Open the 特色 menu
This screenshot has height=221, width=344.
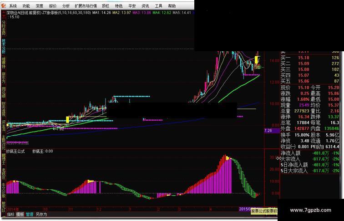[119, 6]
